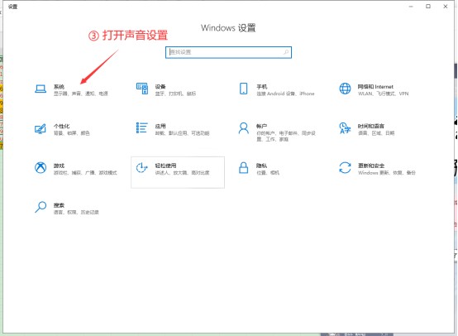Open the 更新和安全 (Update & Security) icon

click(x=345, y=167)
